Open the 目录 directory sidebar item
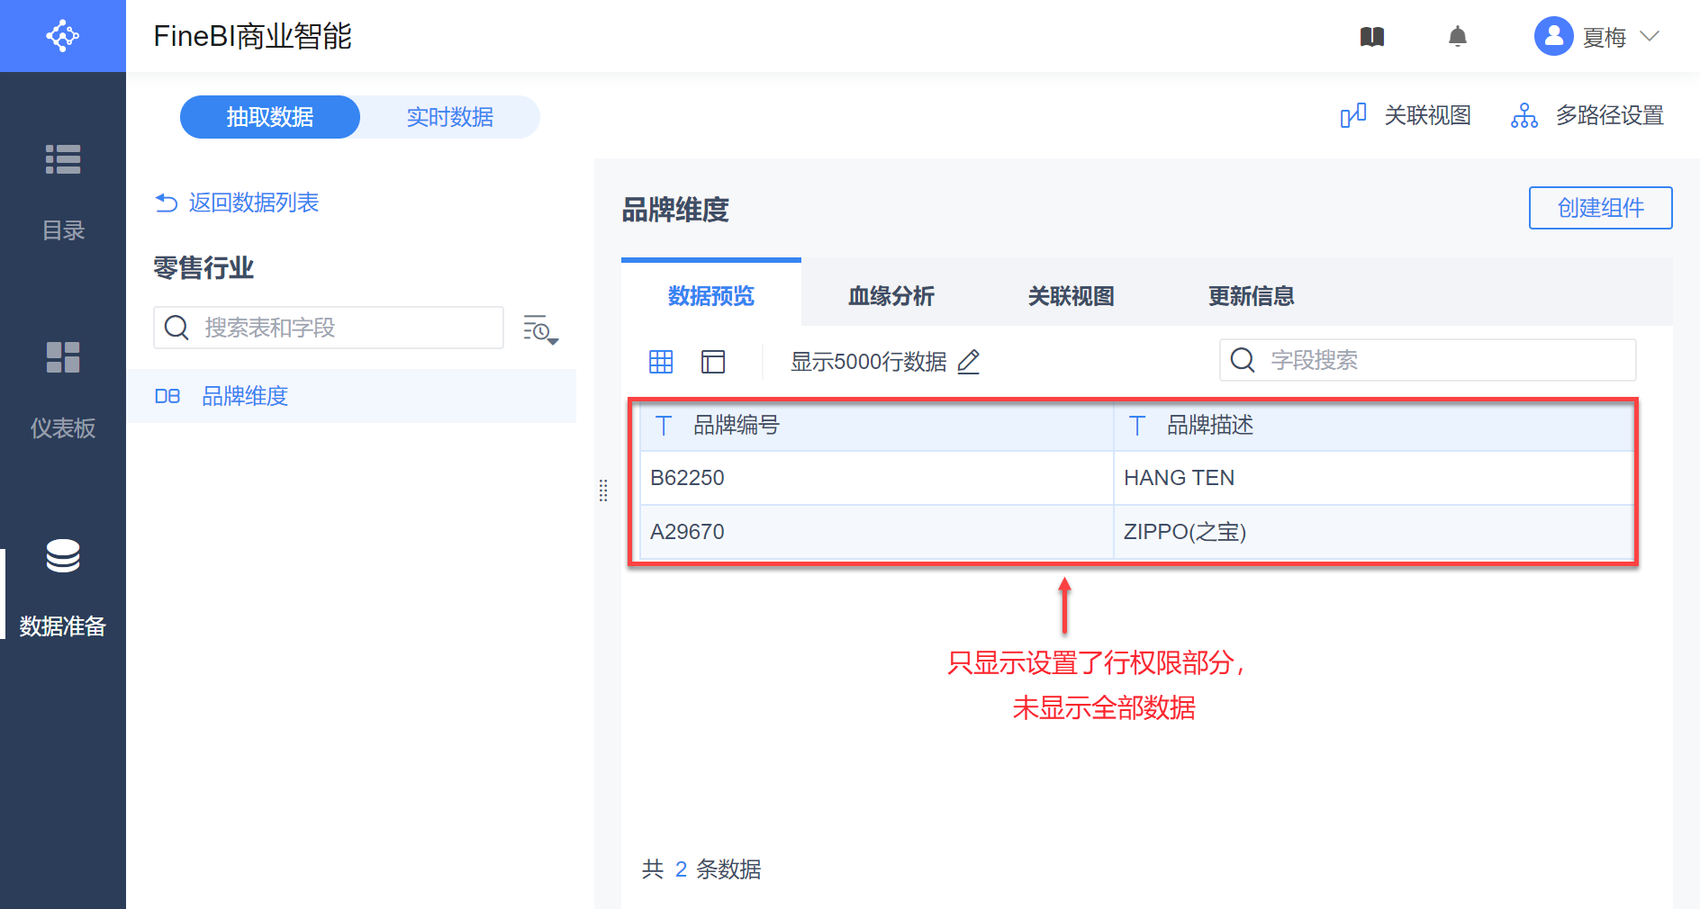 point(63,193)
